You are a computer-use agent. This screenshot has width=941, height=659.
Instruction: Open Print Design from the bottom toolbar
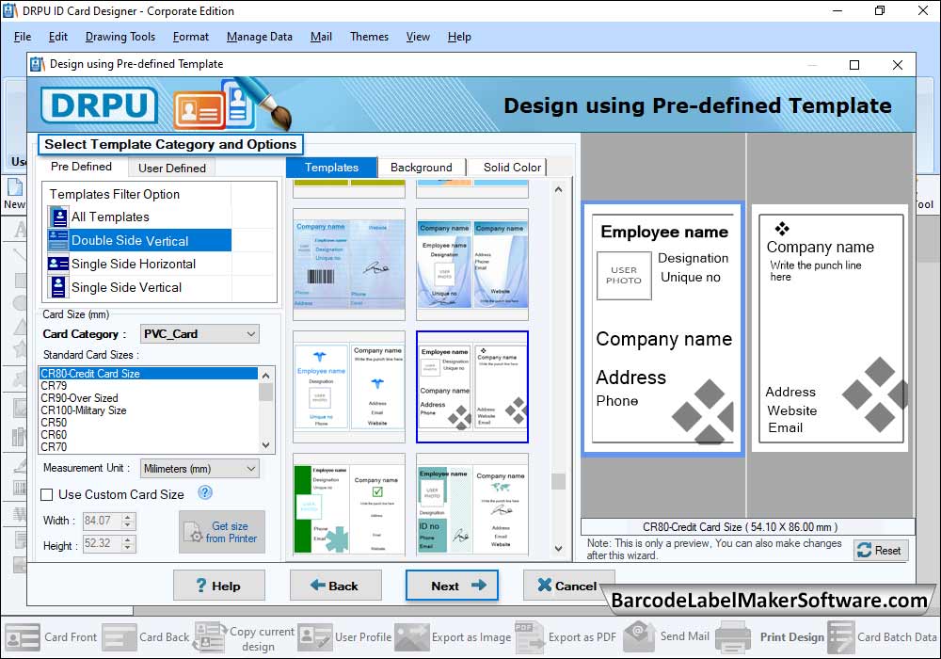click(733, 637)
